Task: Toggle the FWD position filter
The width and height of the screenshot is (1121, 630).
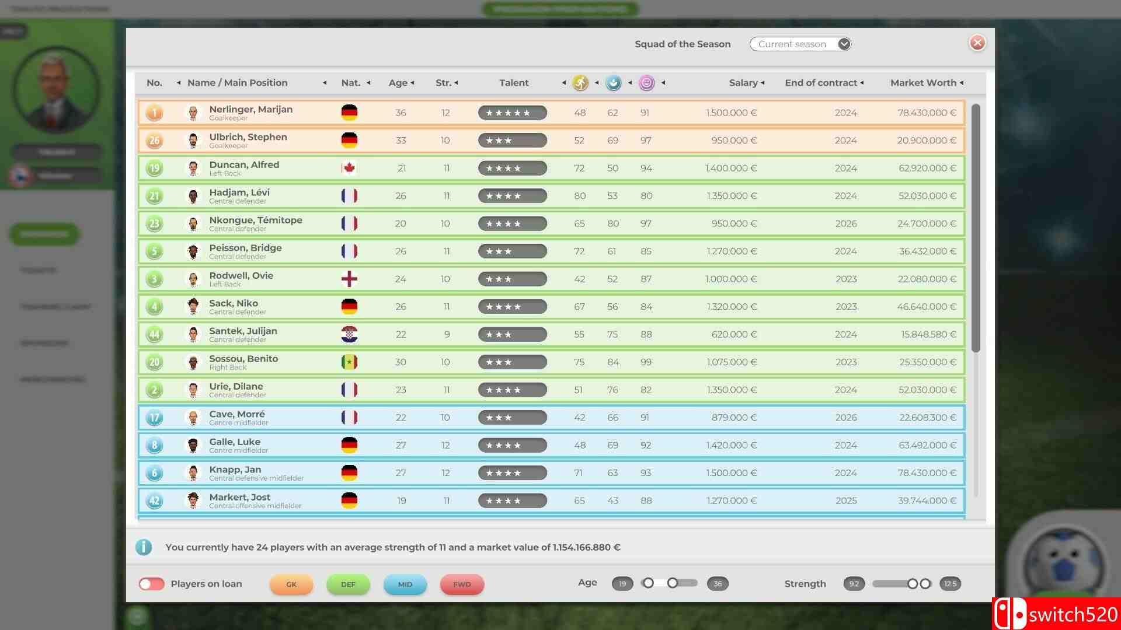Action: coord(462,584)
